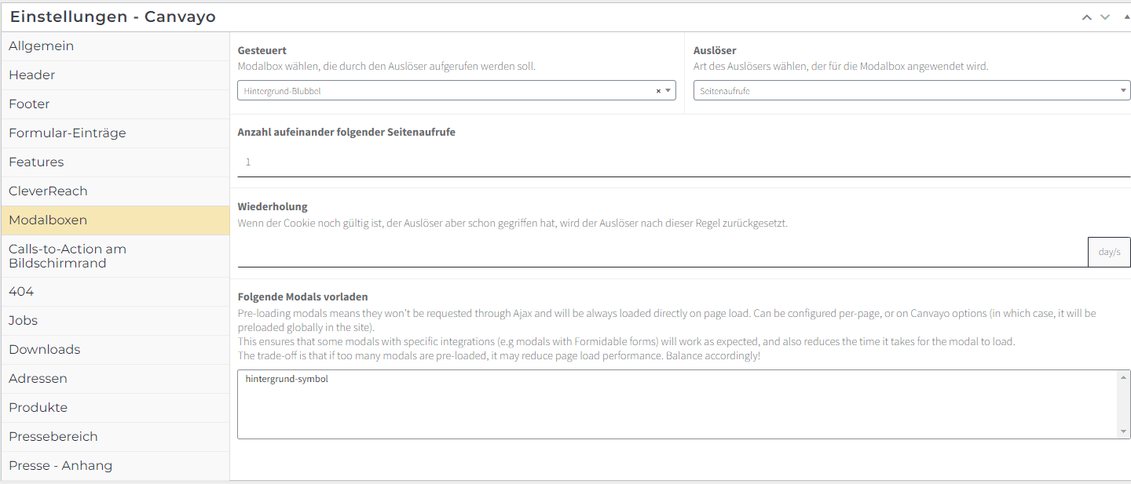Image resolution: width=1131 pixels, height=484 pixels.
Task: Click the move panel down arrow
Action: coord(1105,17)
